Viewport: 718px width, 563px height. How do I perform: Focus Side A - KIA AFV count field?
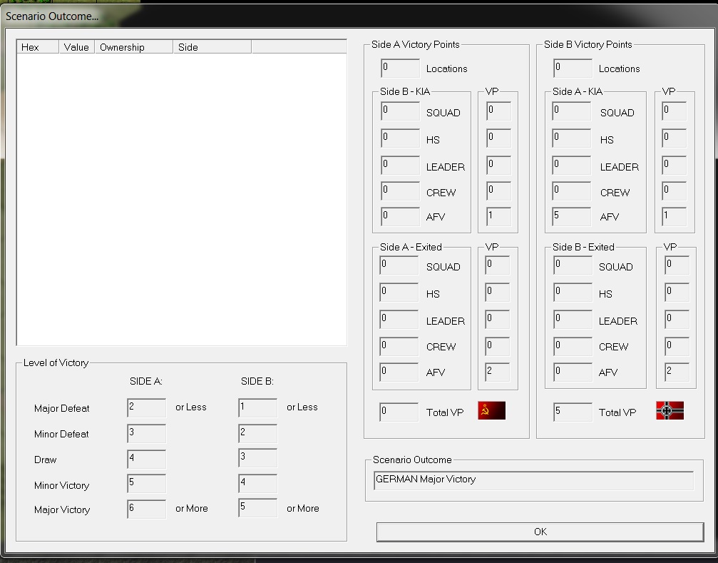click(x=571, y=217)
